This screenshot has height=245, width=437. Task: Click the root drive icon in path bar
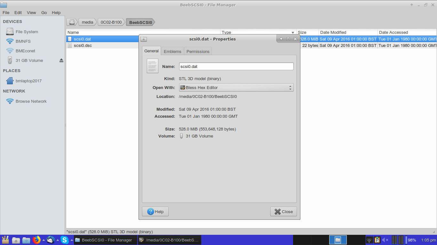click(72, 22)
